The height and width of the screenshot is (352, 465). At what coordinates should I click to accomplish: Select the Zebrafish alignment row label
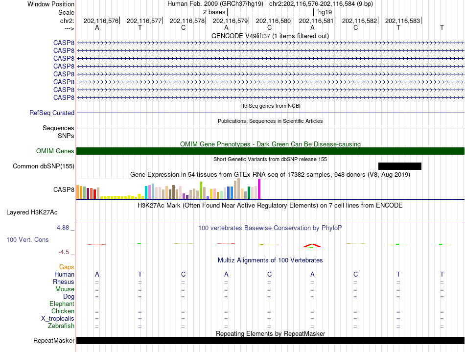[x=61, y=326]
